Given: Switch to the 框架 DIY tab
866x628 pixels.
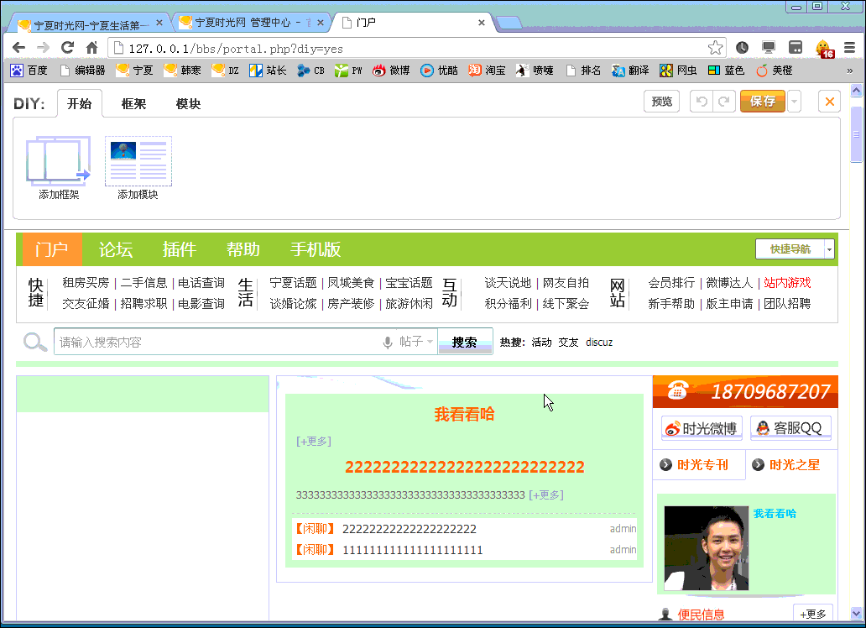Looking at the screenshot, I should [x=133, y=103].
